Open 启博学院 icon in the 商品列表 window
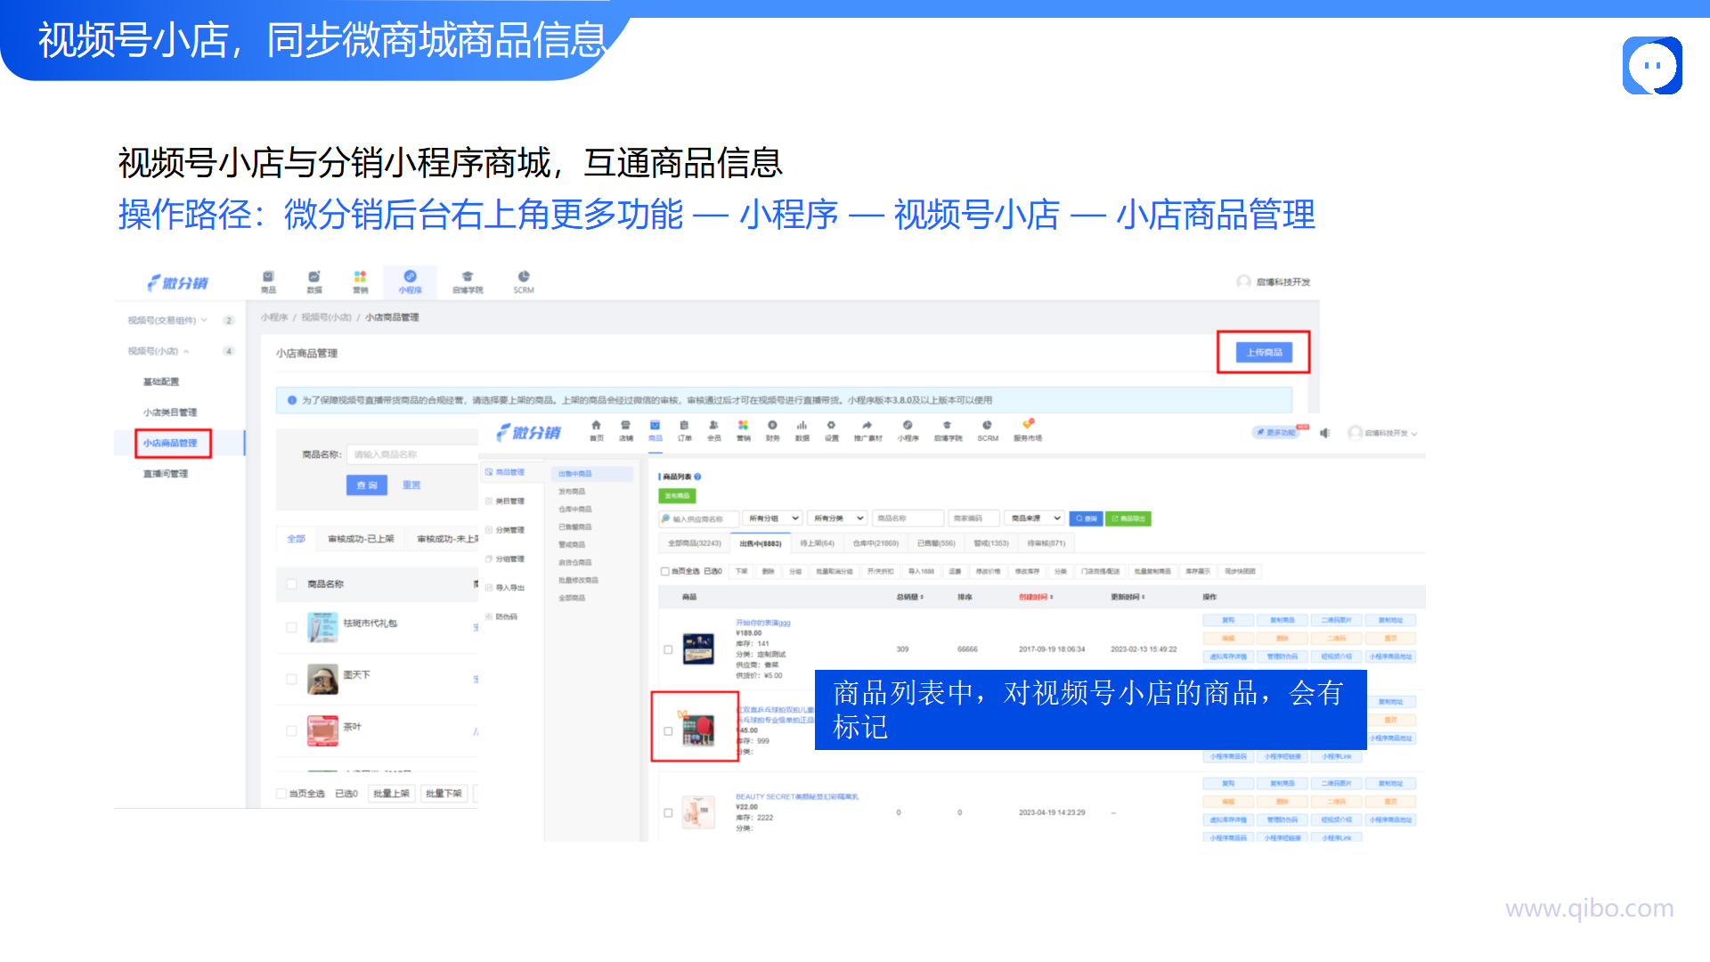Screen dimensions: 1710x962 point(948,431)
